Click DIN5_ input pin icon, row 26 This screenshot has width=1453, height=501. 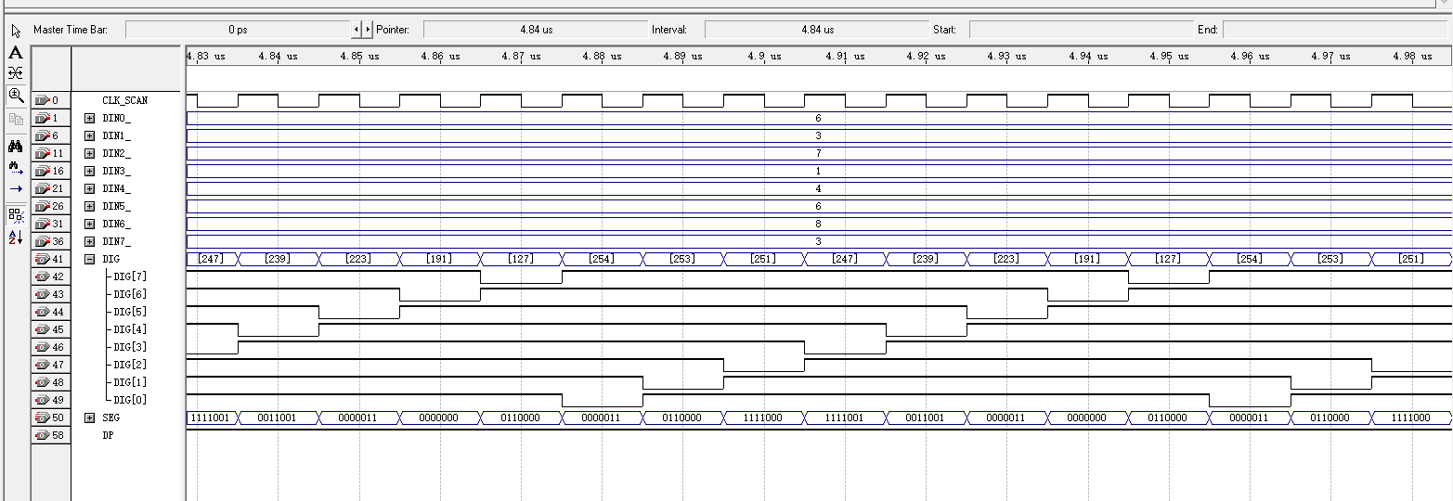pyautogui.click(x=42, y=206)
